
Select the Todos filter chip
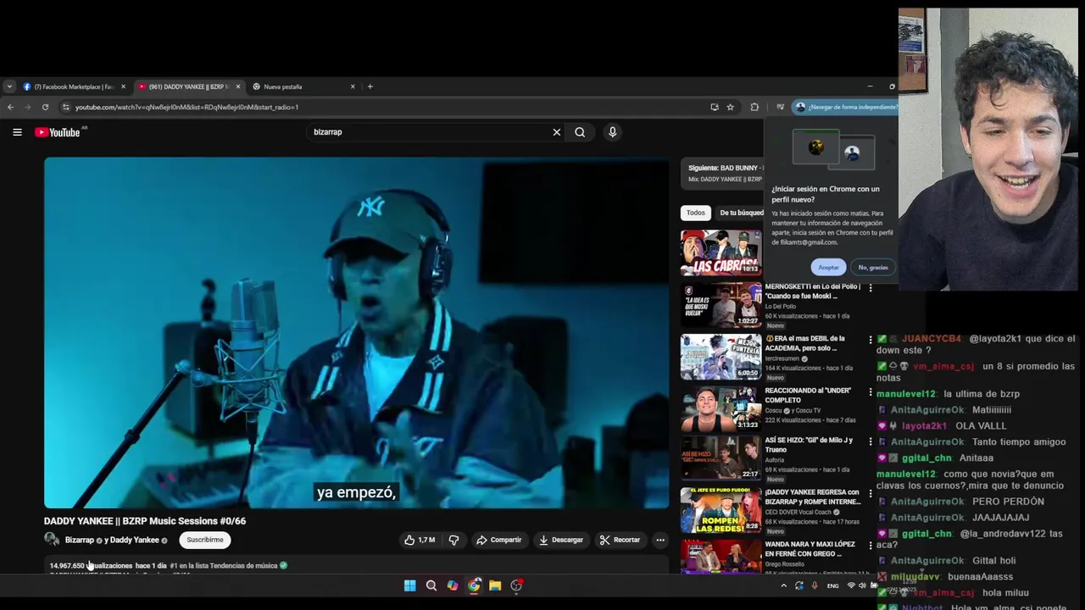click(x=696, y=213)
